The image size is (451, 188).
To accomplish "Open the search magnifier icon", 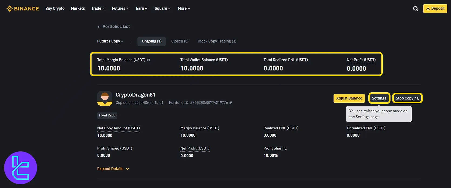I will (416, 9).
